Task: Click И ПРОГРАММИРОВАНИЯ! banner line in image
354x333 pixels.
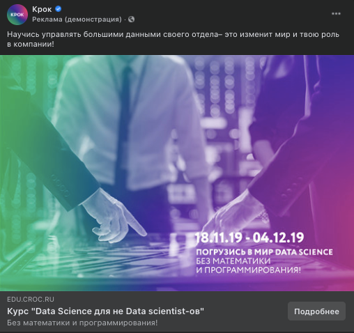Action: pyautogui.click(x=248, y=270)
